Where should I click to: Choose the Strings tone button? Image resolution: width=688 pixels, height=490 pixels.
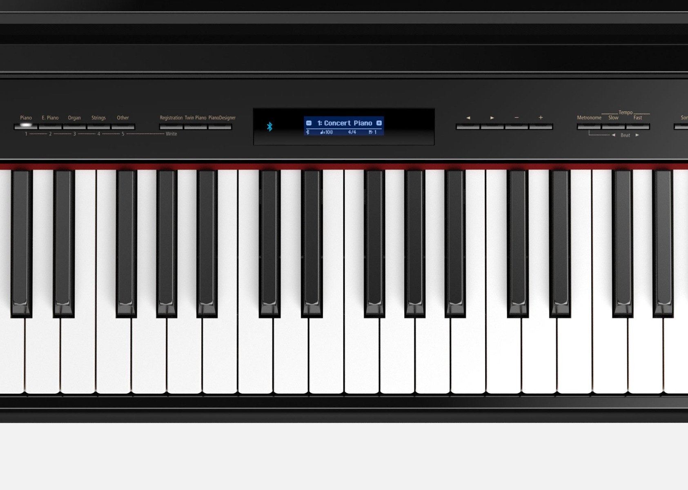[x=98, y=127]
